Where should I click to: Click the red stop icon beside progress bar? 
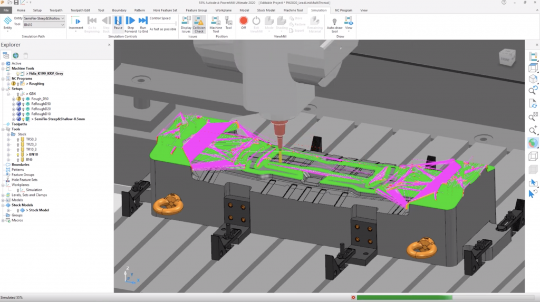point(353,298)
